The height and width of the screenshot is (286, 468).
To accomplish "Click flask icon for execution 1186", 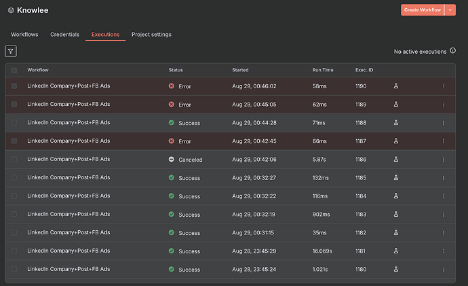I will (x=396, y=159).
